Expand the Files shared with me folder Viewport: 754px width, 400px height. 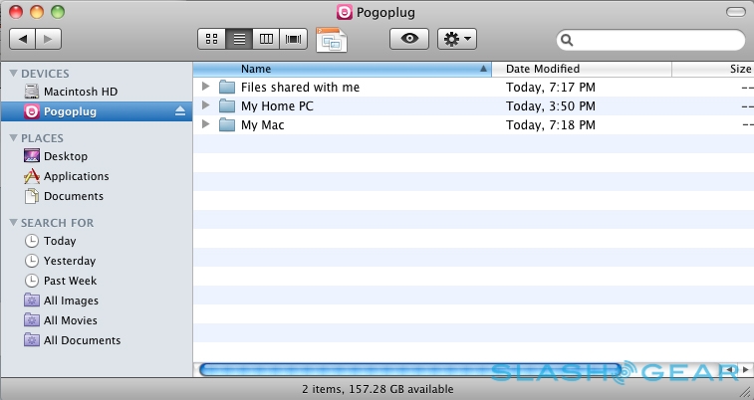pyautogui.click(x=205, y=88)
